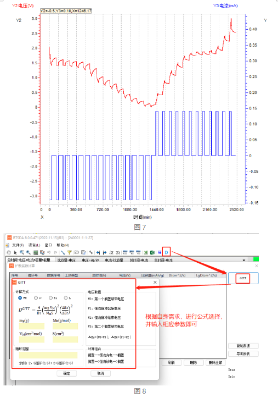
Task: Switch to the 比容量-电压 tab
Action: coord(66,260)
